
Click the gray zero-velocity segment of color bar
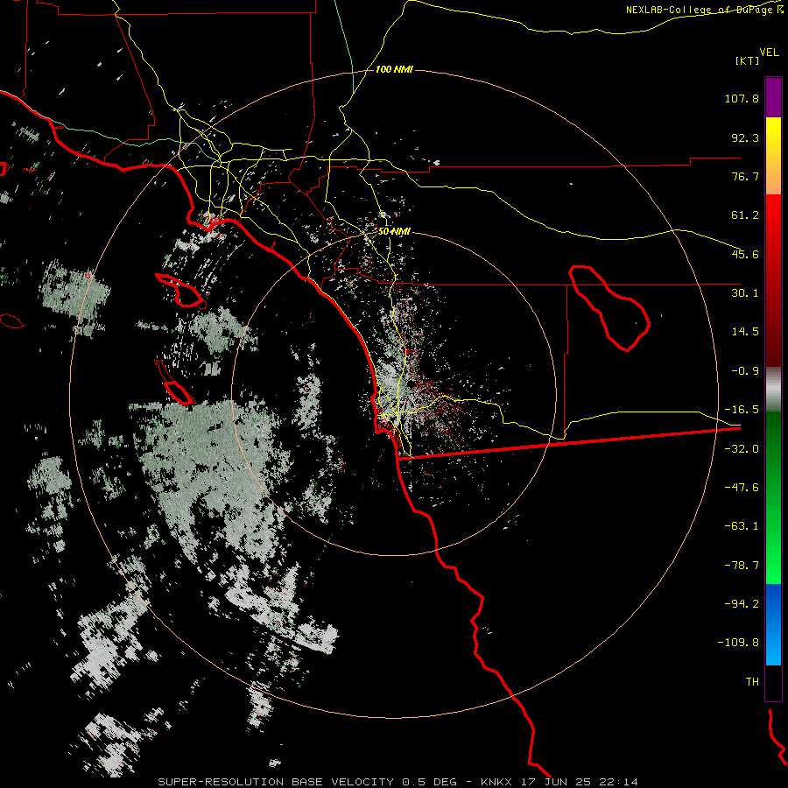[773, 390]
